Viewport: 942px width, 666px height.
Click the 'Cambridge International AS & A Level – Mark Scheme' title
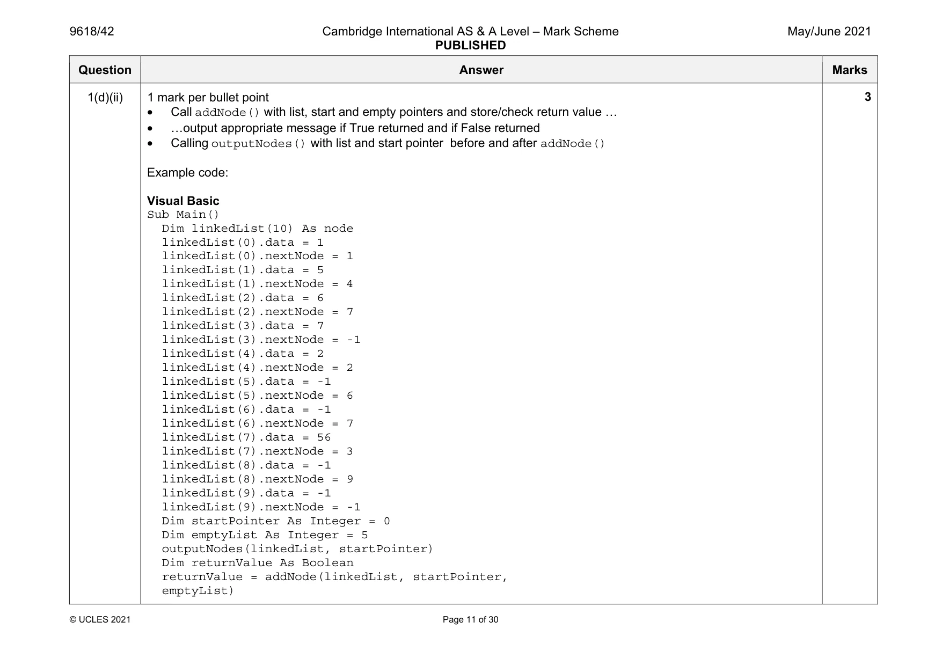(470, 32)
